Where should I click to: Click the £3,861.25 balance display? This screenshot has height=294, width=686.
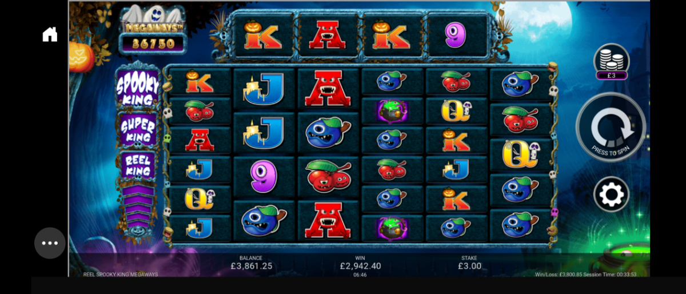tap(251, 266)
